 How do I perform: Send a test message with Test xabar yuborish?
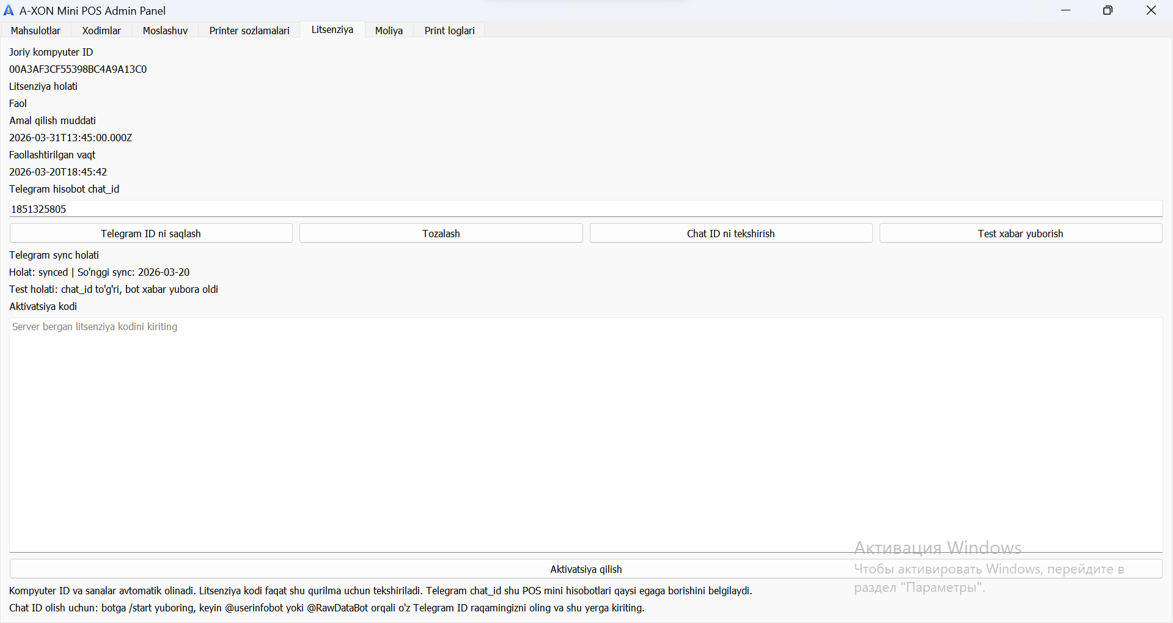tap(1020, 234)
